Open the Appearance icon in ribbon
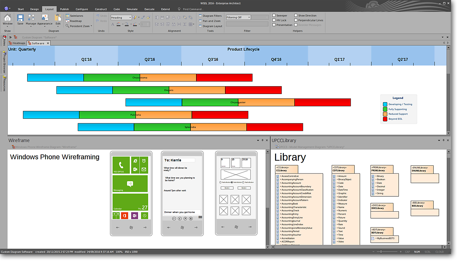Viewport: 462px width, 265px height. click(45, 19)
